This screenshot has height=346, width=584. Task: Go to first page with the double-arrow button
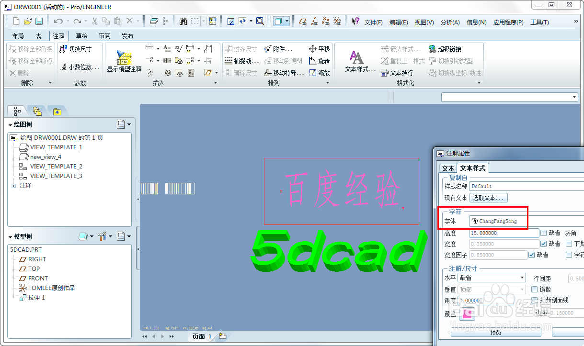pyautogui.click(x=145, y=336)
